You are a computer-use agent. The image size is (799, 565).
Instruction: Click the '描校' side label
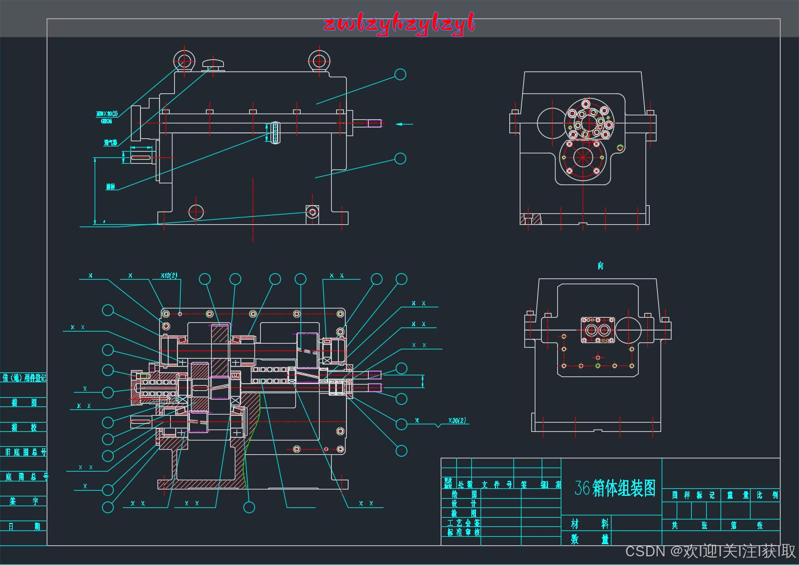(24, 427)
